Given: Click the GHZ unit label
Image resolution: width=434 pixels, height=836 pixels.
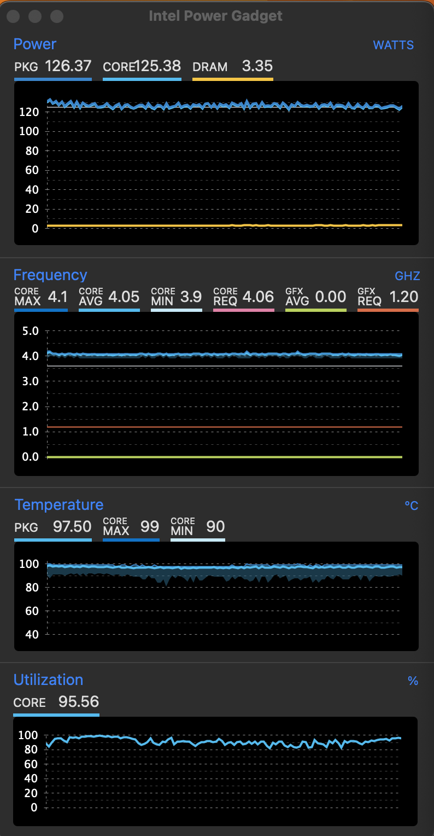Looking at the screenshot, I should coord(407,276).
